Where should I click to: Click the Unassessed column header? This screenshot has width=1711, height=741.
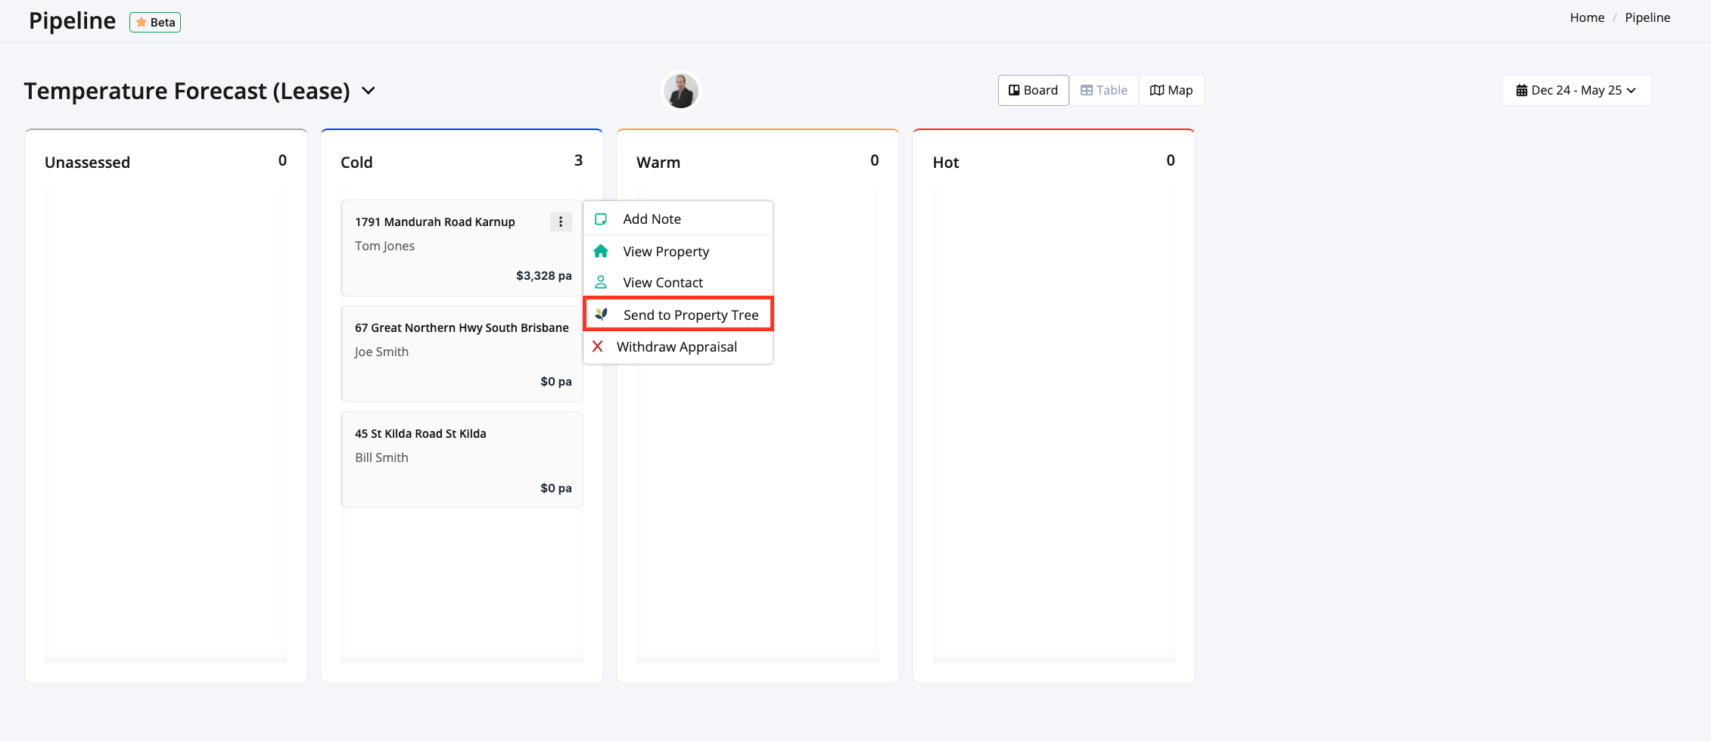[x=87, y=162]
